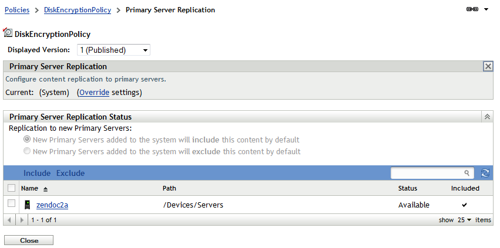The height and width of the screenshot is (248, 500).
Task: Click the zendoc2a server icon
Action: (x=27, y=205)
